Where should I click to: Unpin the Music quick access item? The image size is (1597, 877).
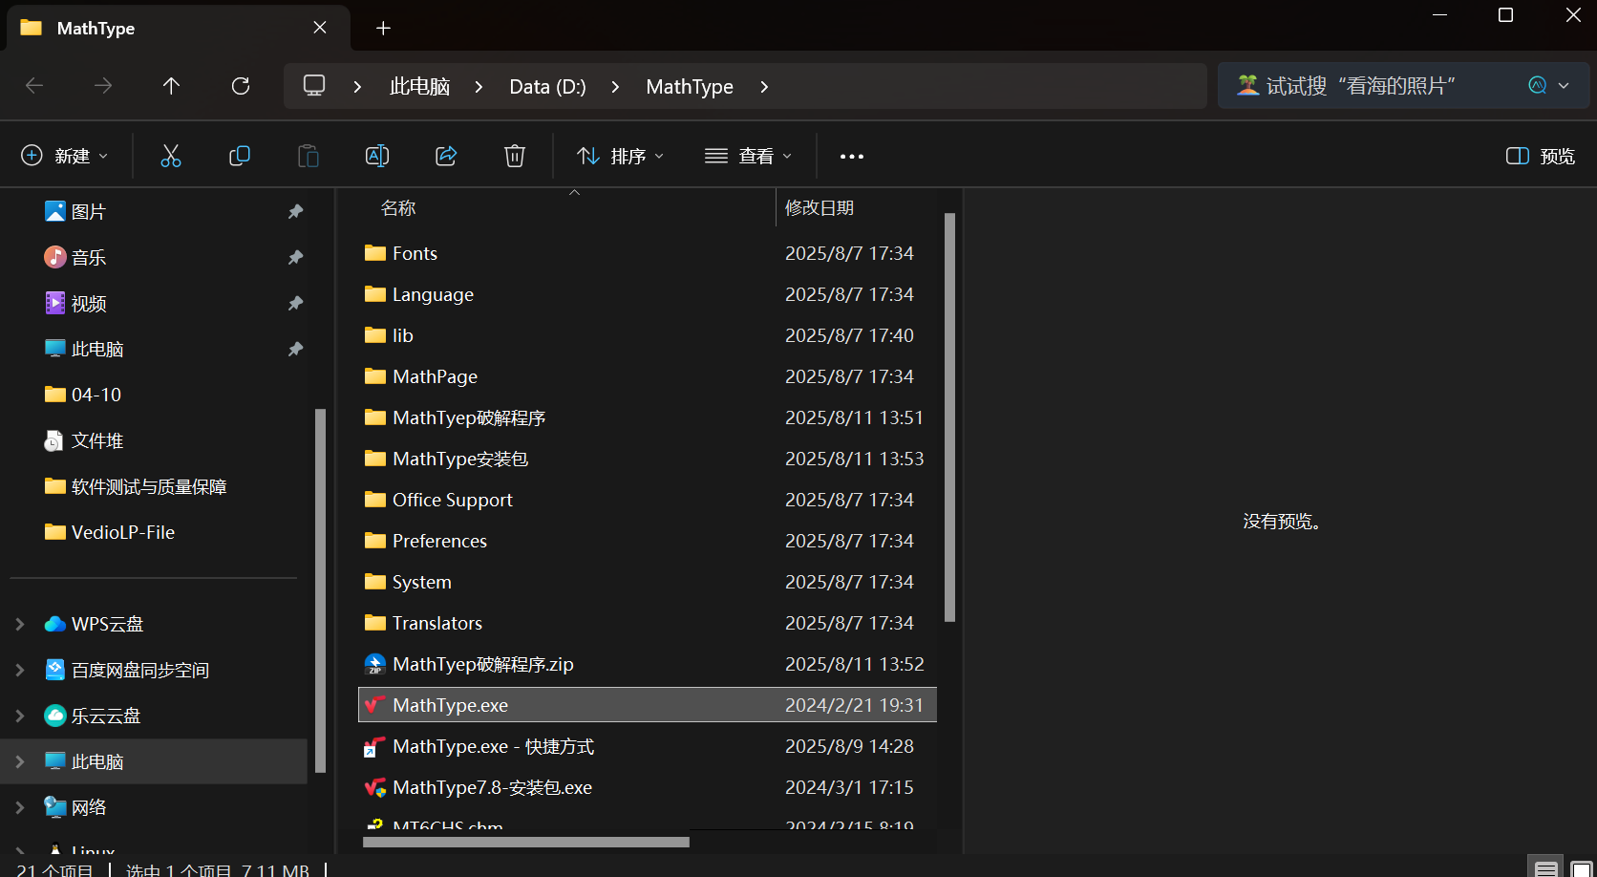tap(296, 257)
